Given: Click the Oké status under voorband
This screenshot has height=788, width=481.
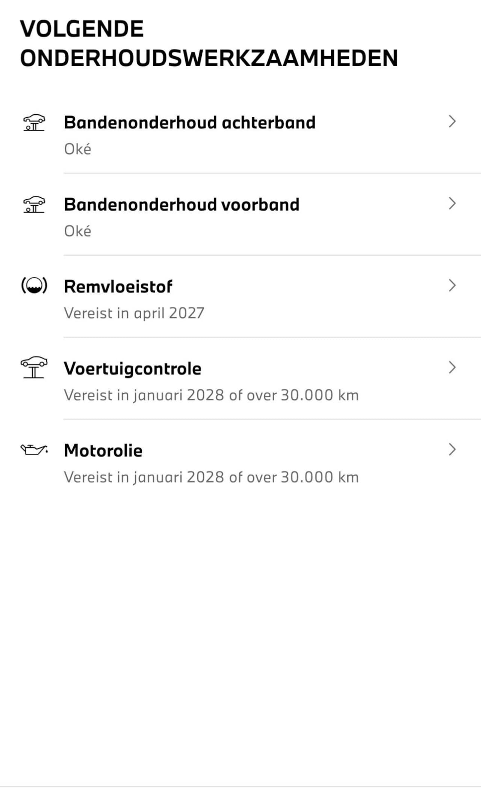Looking at the screenshot, I should pyautogui.click(x=77, y=231).
